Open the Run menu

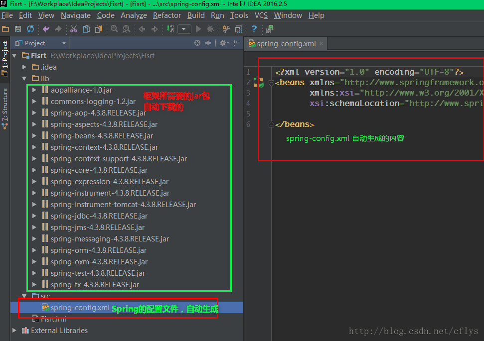217,15
